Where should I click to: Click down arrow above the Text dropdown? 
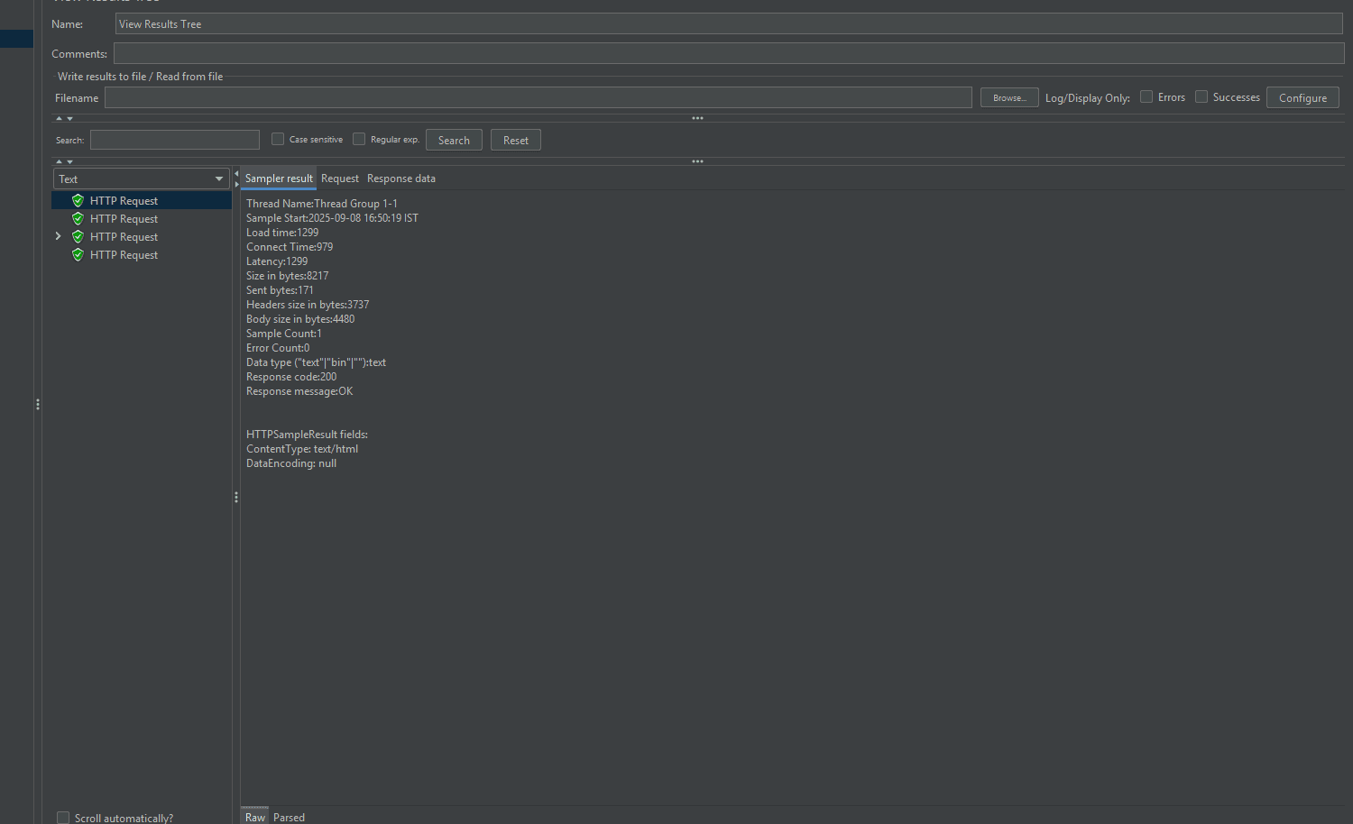(69, 161)
